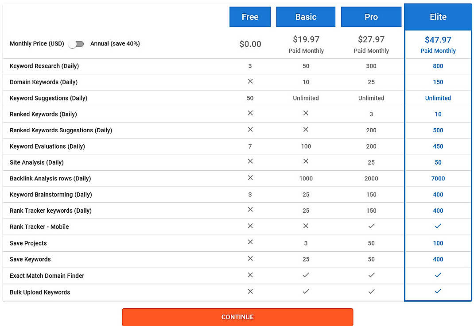Click the X under Free for Site Analysis

tap(250, 162)
